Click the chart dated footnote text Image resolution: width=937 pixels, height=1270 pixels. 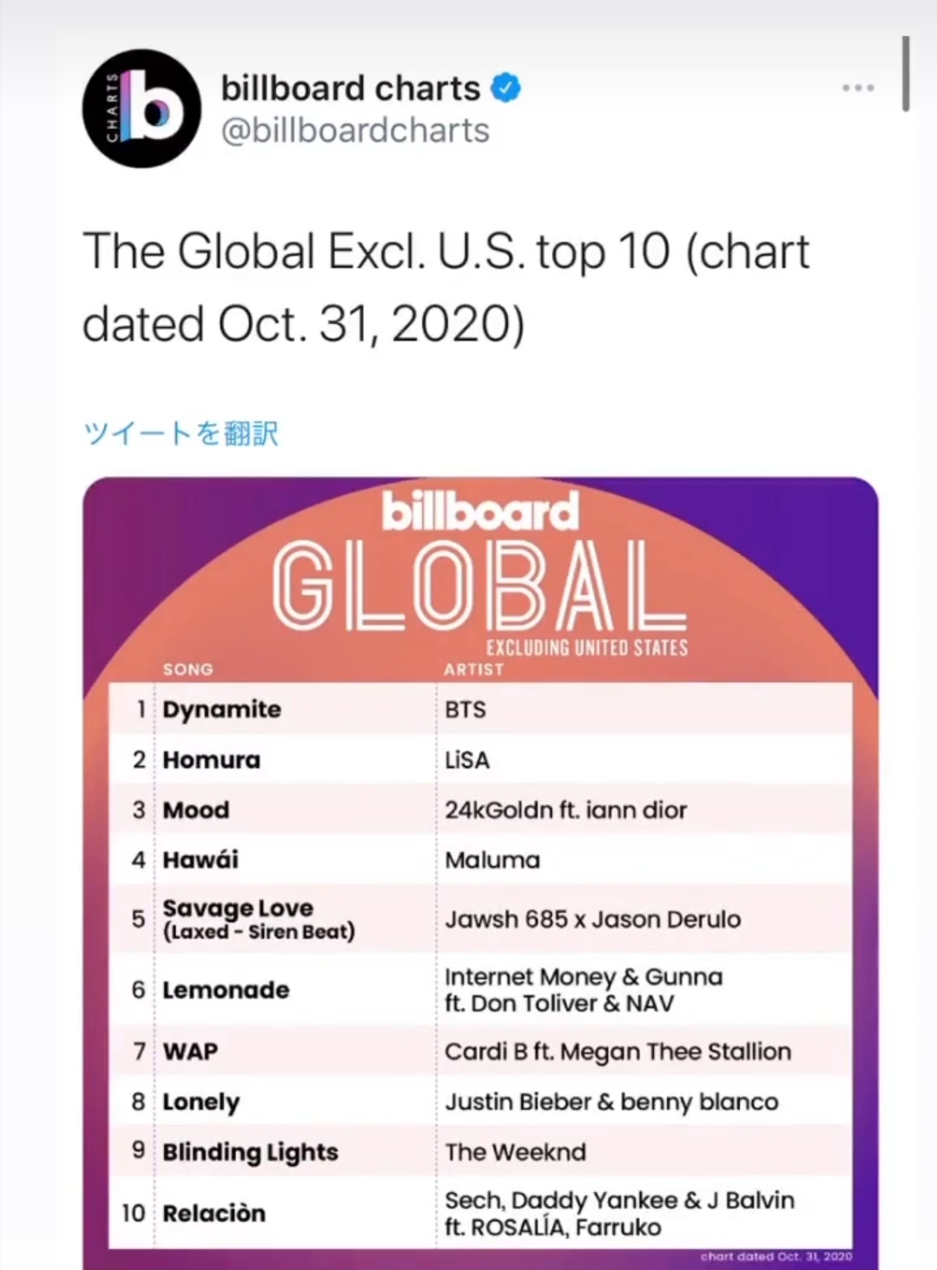coord(776,1256)
